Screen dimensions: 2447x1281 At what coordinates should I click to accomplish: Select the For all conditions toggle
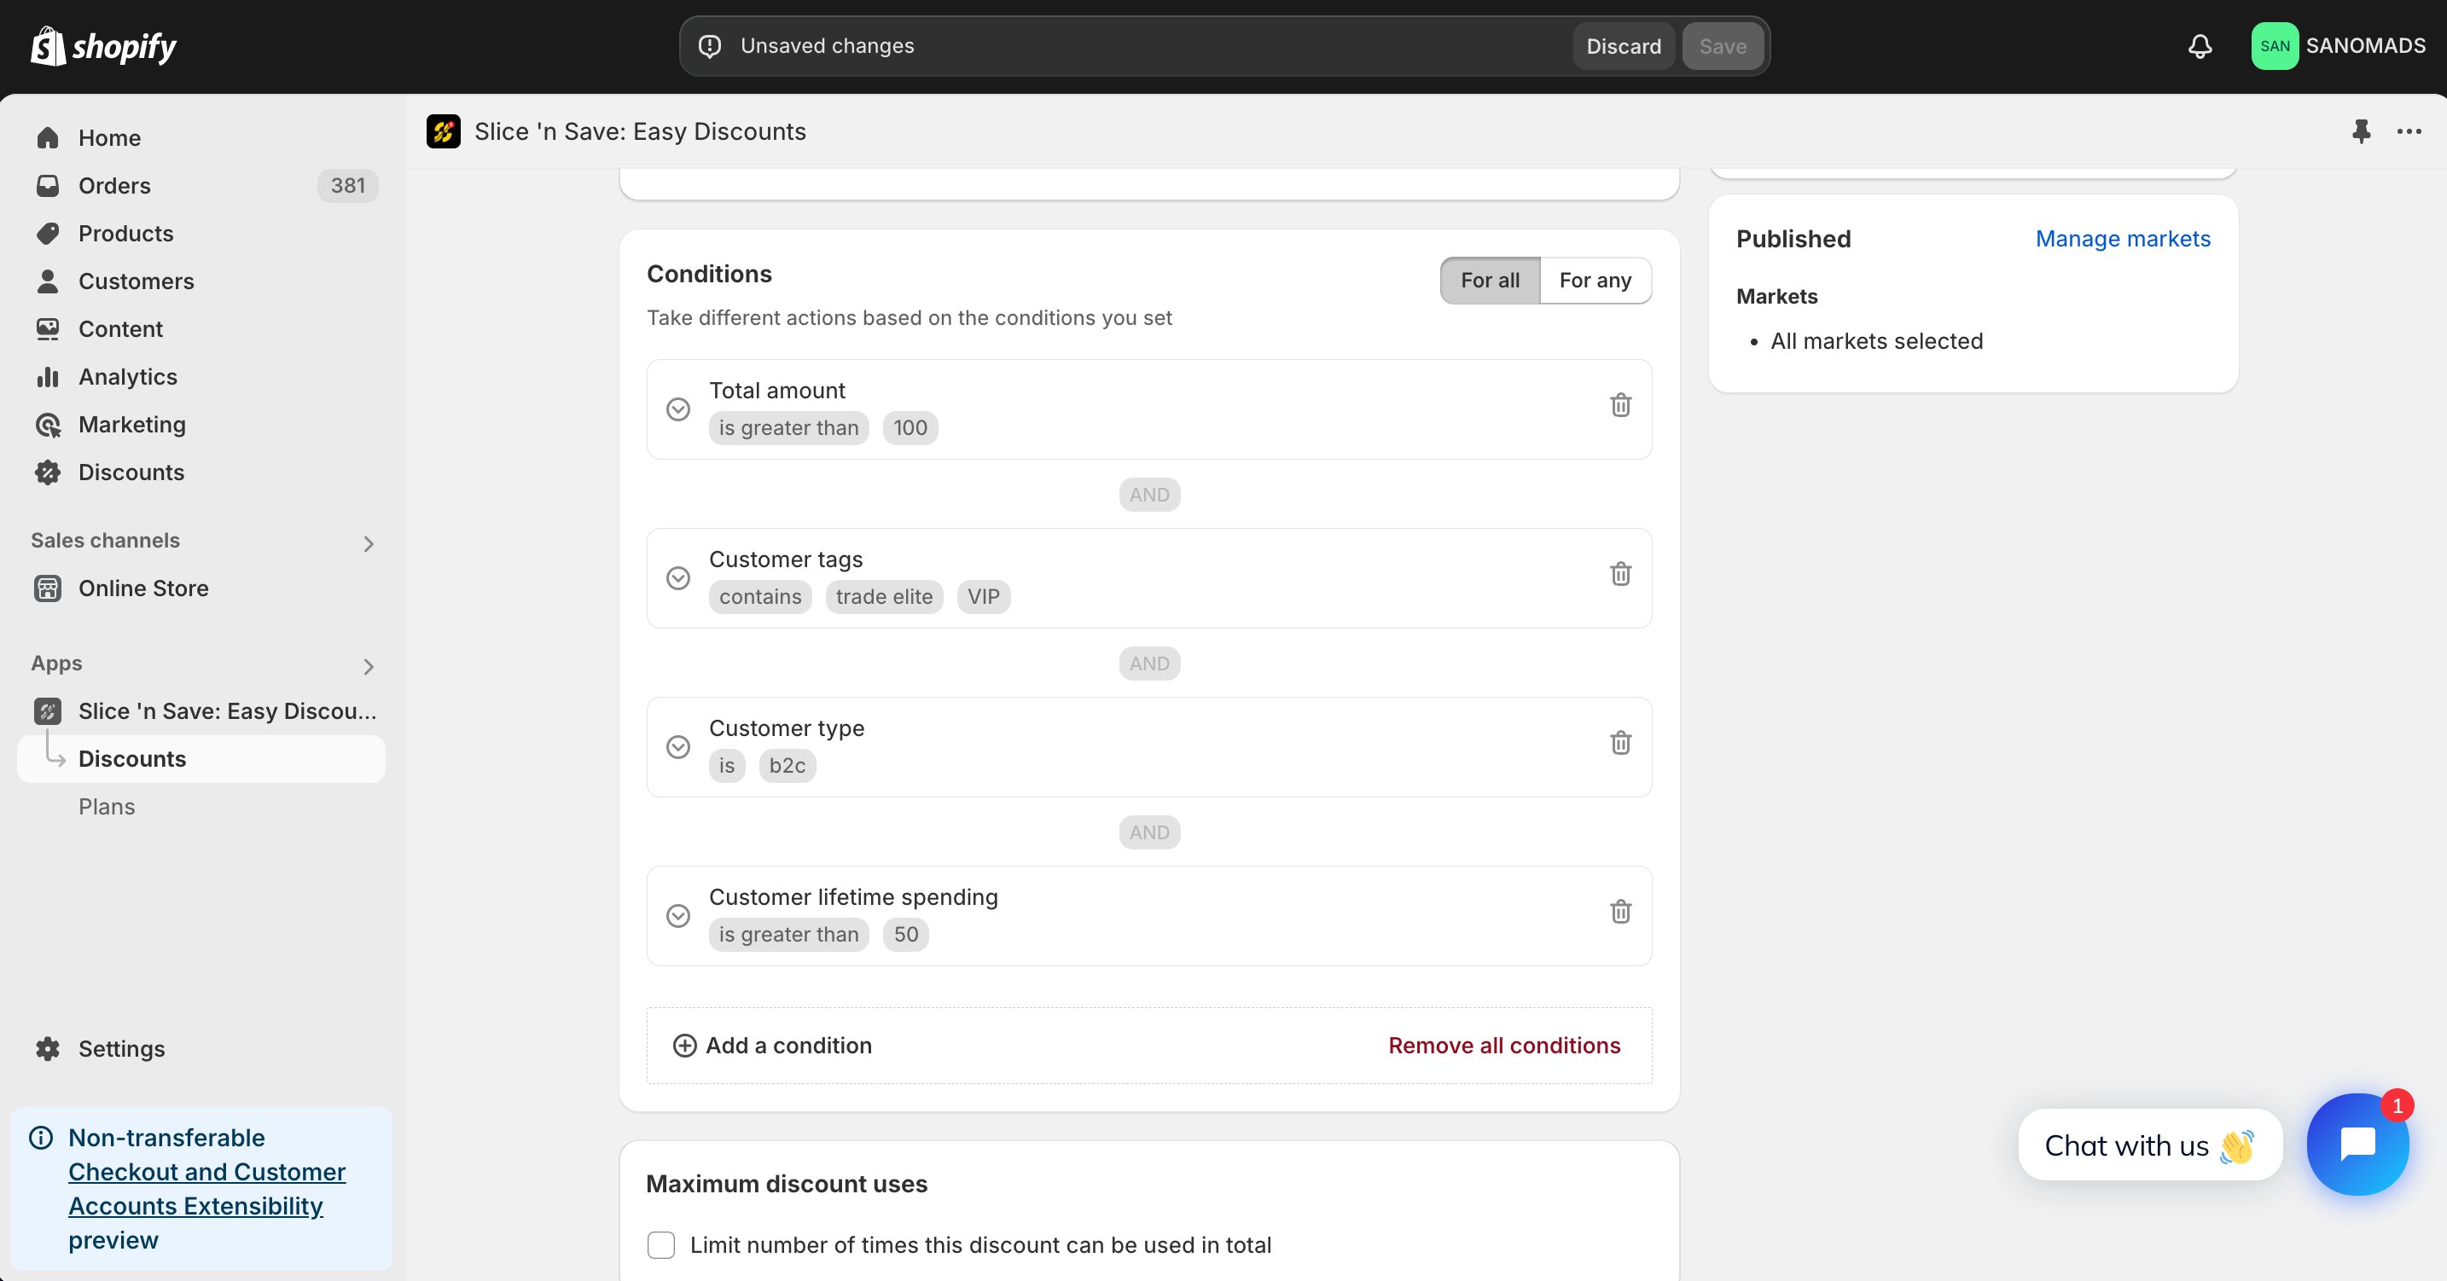pos(1490,280)
